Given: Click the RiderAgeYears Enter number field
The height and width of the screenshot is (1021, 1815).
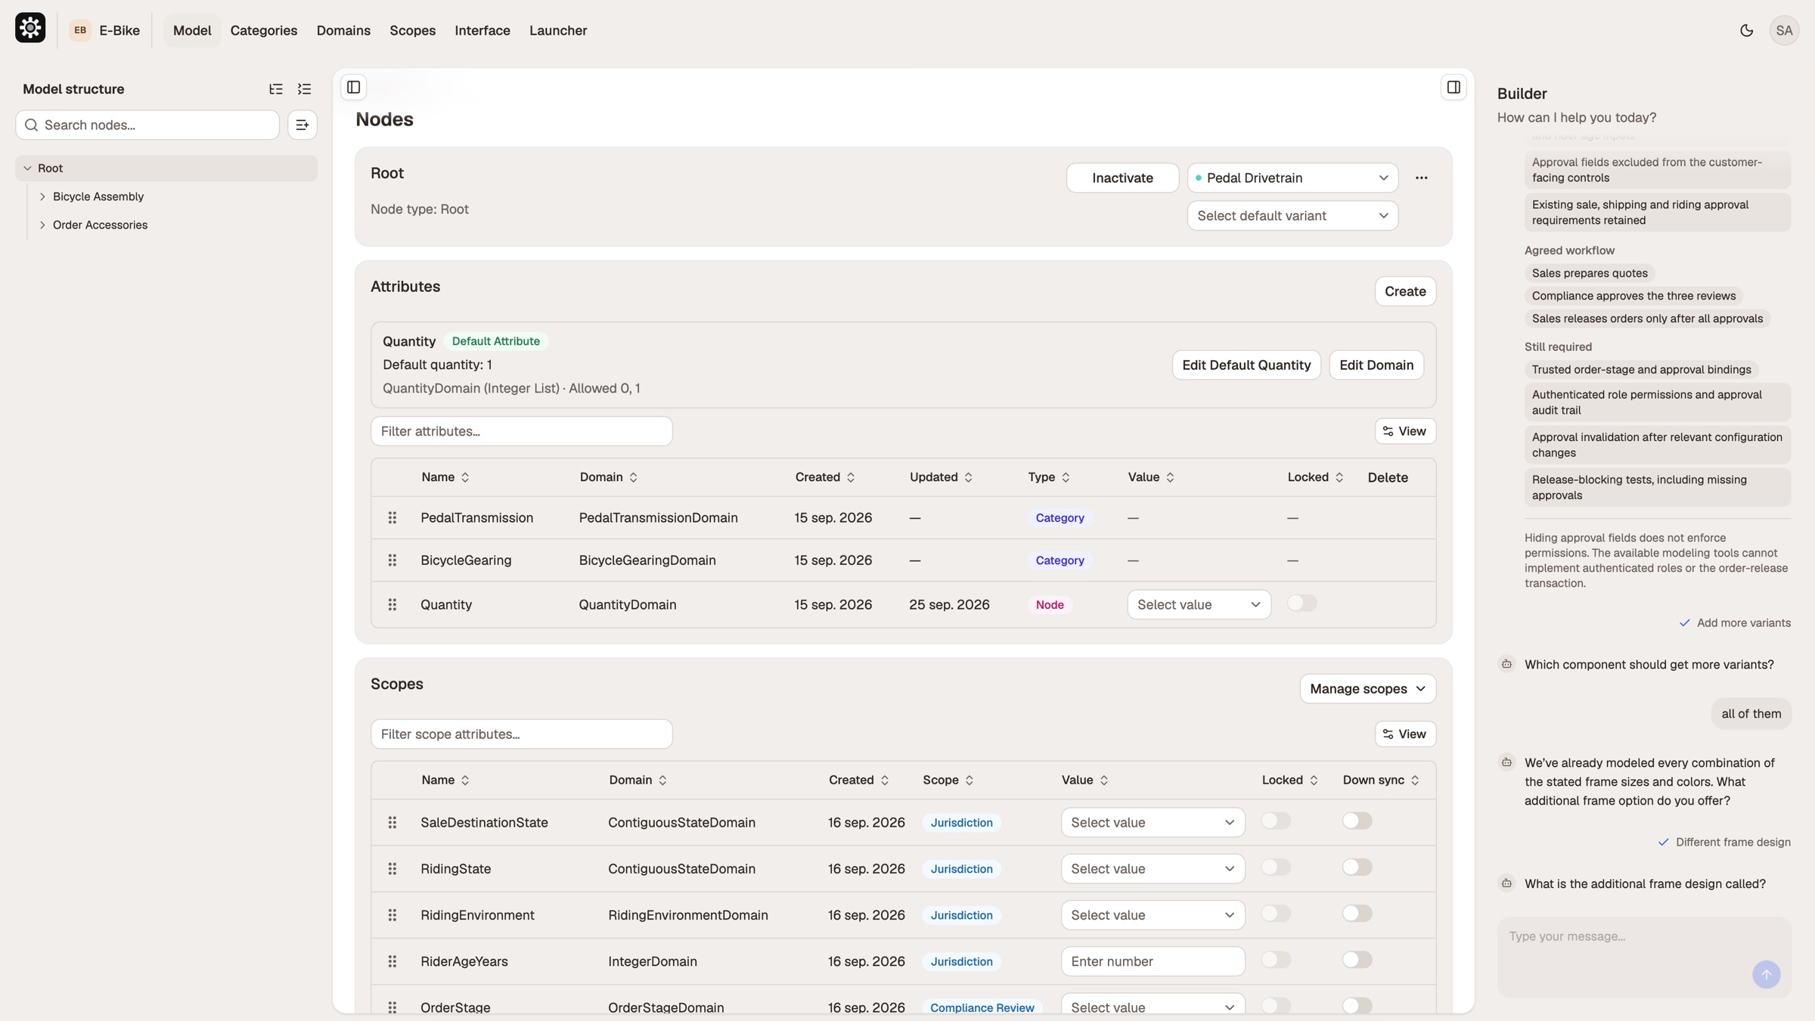Looking at the screenshot, I should click(x=1153, y=961).
